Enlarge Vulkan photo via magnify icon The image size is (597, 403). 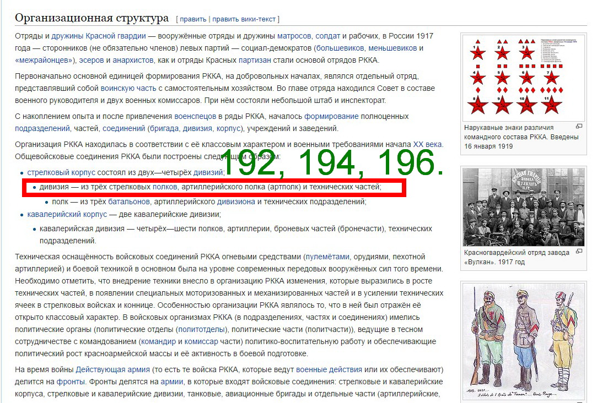point(579,251)
